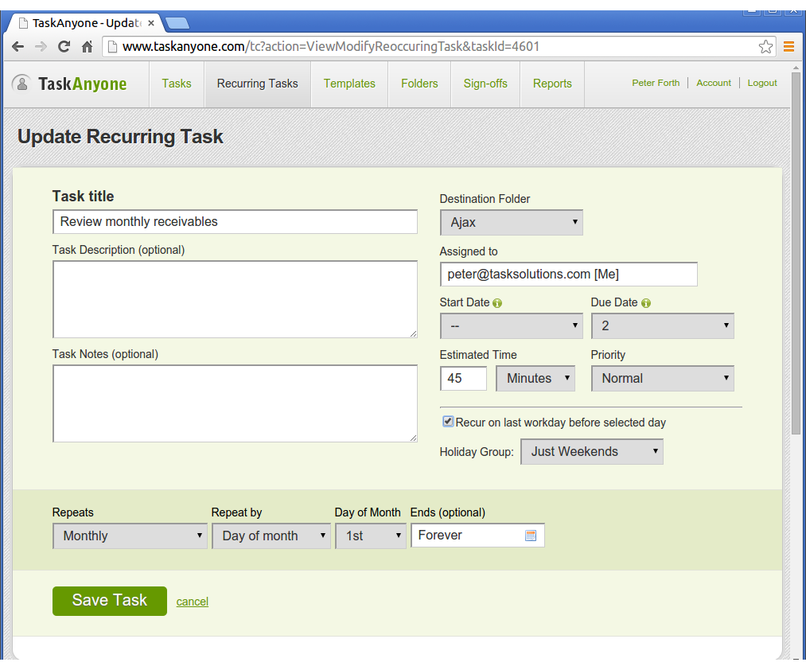
Task: Open the Holiday Group dropdown
Action: pos(592,451)
